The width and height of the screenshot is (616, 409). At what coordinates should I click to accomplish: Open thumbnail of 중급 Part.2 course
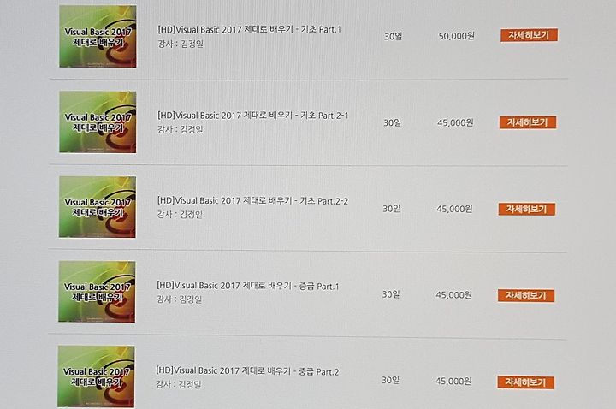click(x=96, y=376)
